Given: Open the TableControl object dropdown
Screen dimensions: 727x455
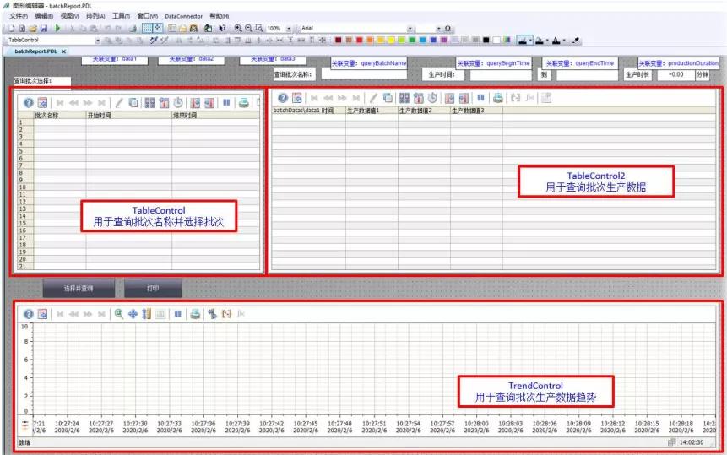Looking at the screenshot, I should point(98,41).
